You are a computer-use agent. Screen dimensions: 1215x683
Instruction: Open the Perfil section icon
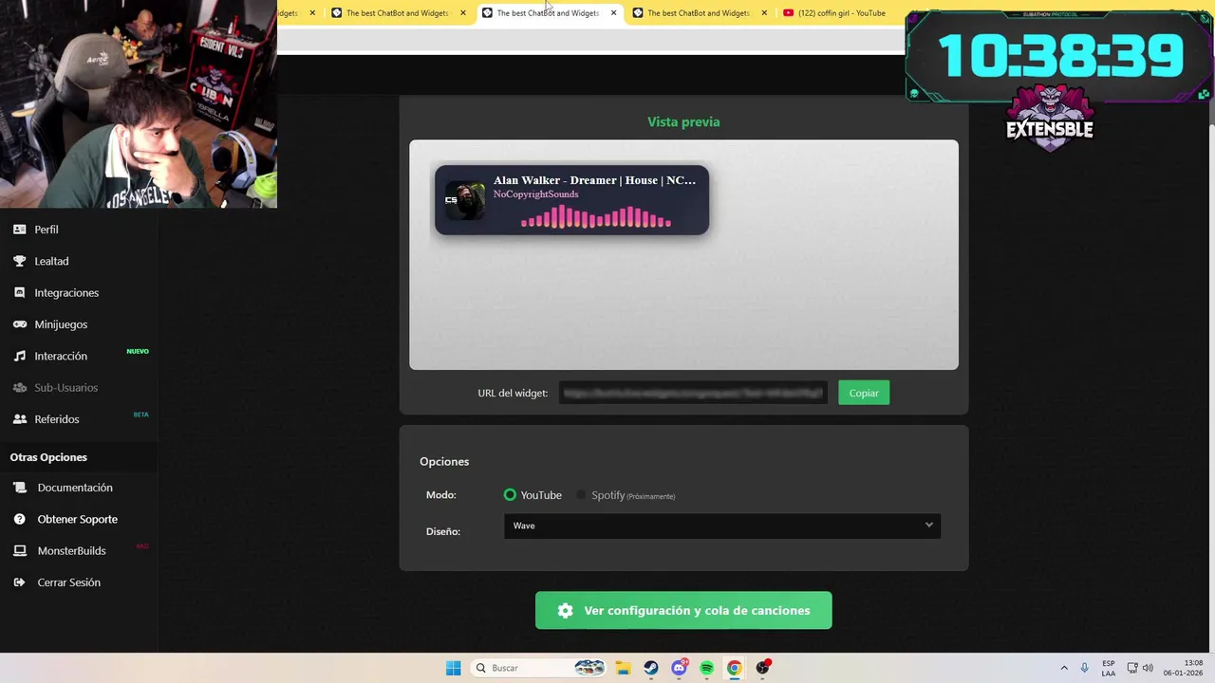pos(19,230)
